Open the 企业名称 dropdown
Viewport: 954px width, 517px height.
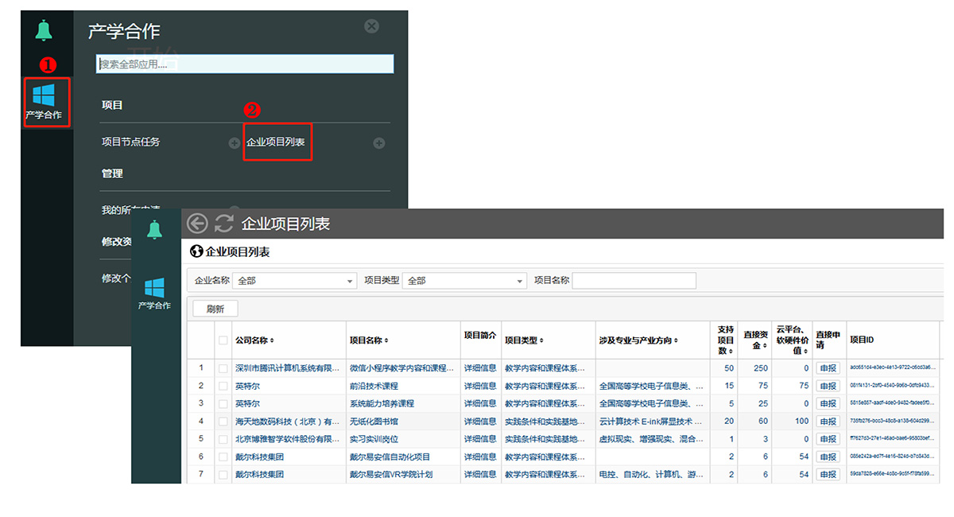[x=295, y=281]
